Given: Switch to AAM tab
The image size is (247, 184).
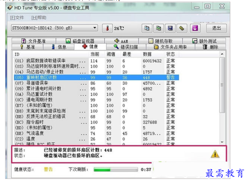Looking at the screenshot, I should coord(121,41).
